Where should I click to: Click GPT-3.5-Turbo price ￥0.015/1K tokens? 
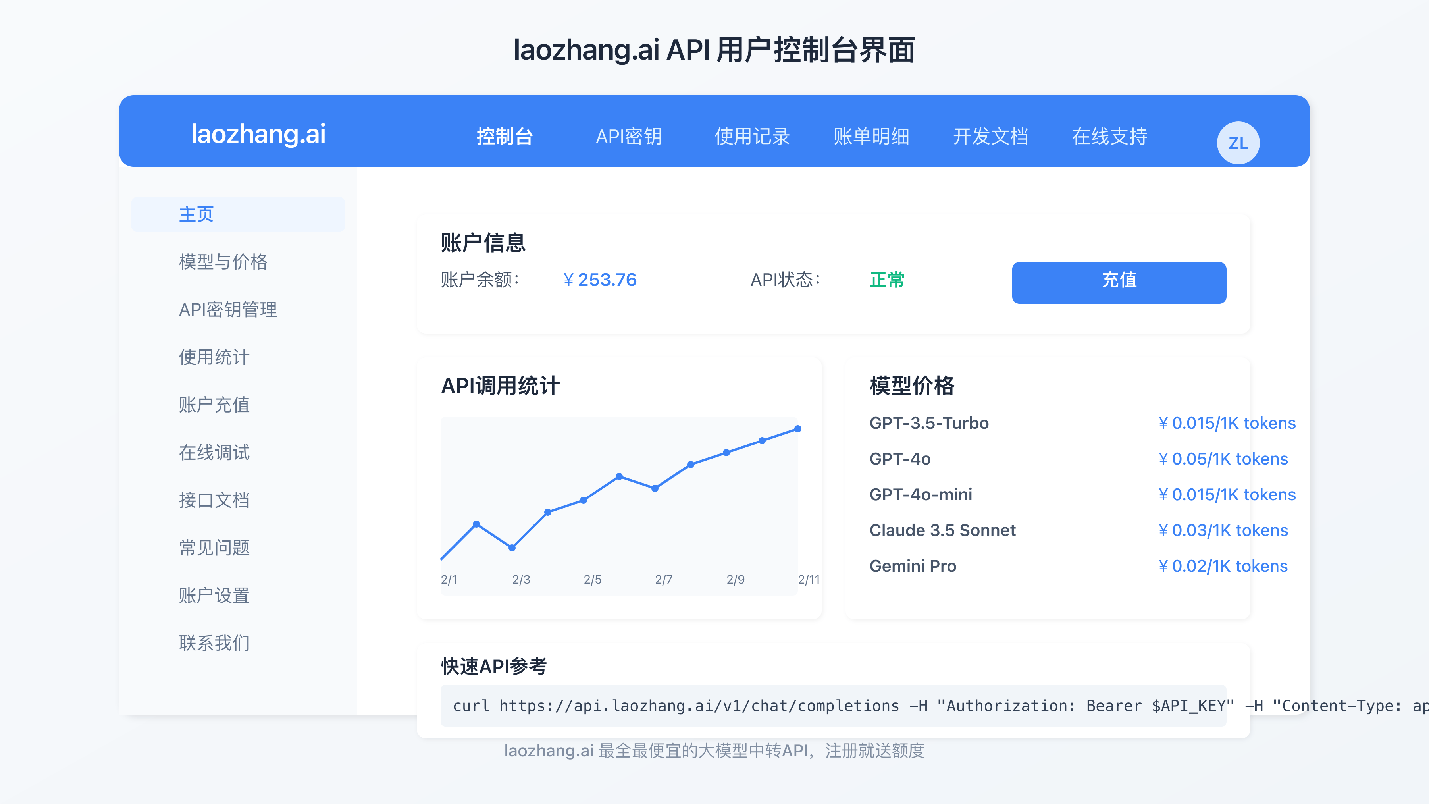(x=1227, y=423)
